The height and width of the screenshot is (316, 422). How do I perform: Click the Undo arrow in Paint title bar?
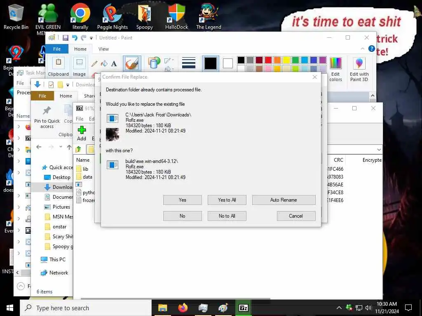coord(75,38)
